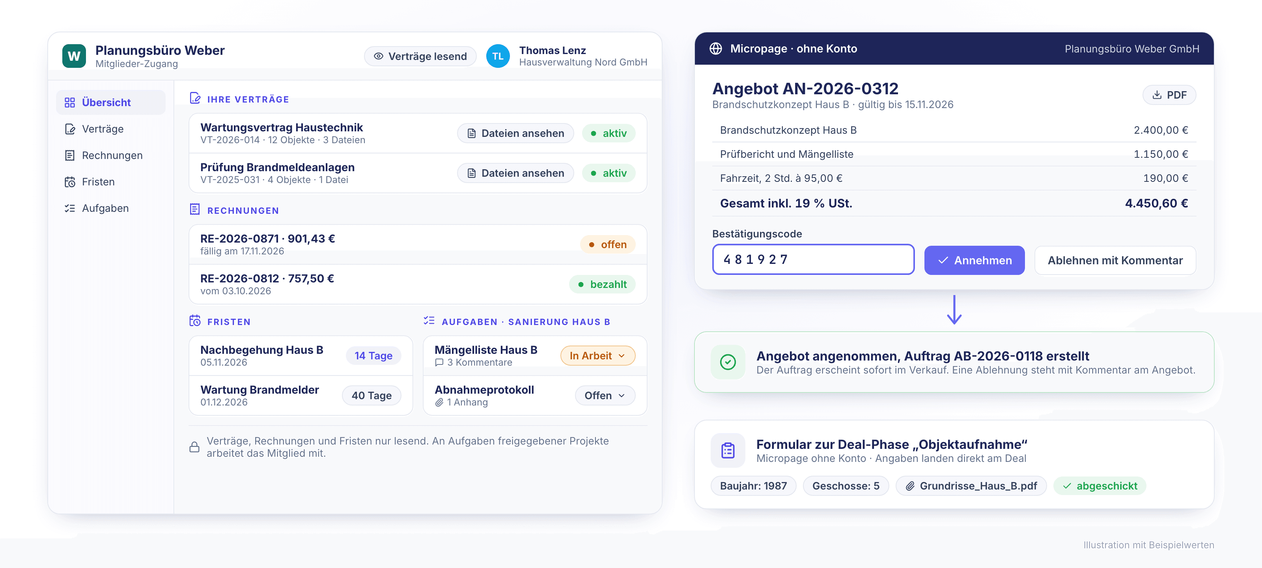Click Dateien ansehen for Prüfung Brandmeldeanlagen
Image resolution: width=1262 pixels, height=568 pixels.
click(x=515, y=173)
